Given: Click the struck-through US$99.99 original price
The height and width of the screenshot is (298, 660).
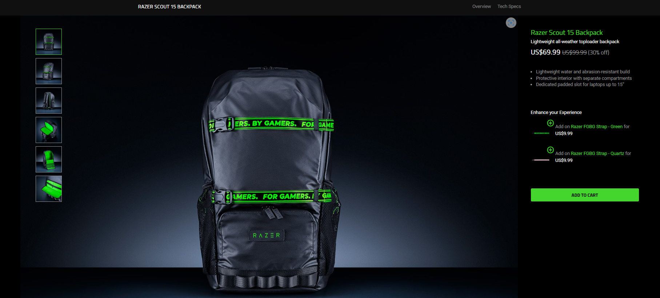Looking at the screenshot, I should tap(575, 53).
